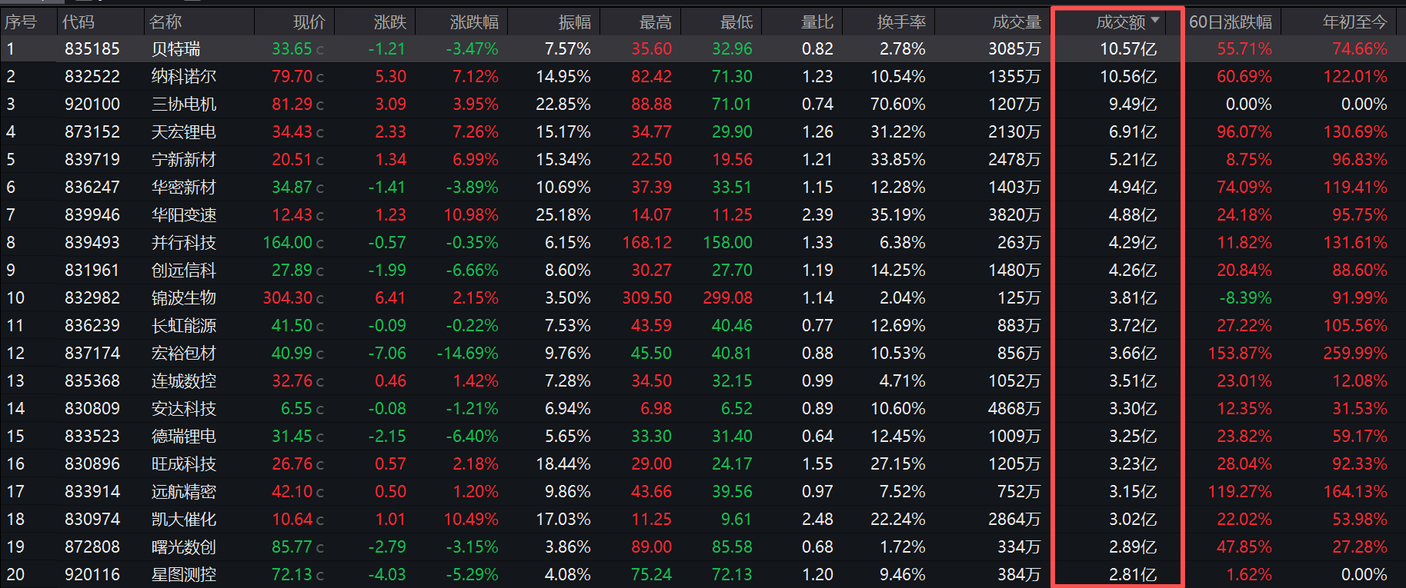
Task: Click 70.60% turnover rate of 三协电机
Action: coord(898,105)
